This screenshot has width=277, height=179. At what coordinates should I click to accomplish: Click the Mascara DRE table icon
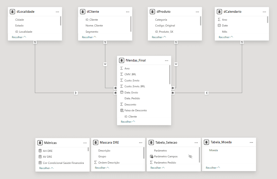click(95, 142)
